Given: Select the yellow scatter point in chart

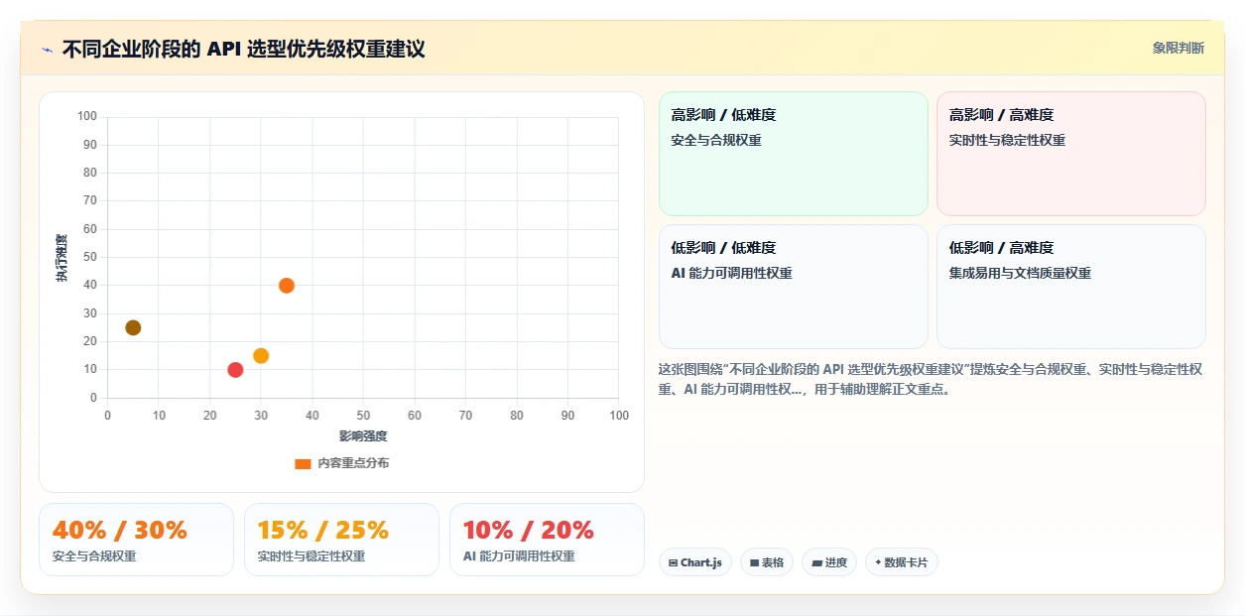Looking at the screenshot, I should [261, 356].
